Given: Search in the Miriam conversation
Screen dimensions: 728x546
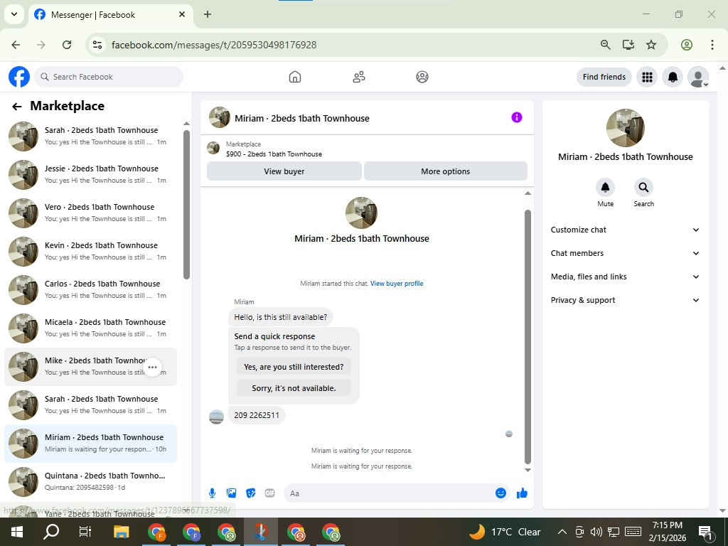Looking at the screenshot, I should pyautogui.click(x=643, y=188).
